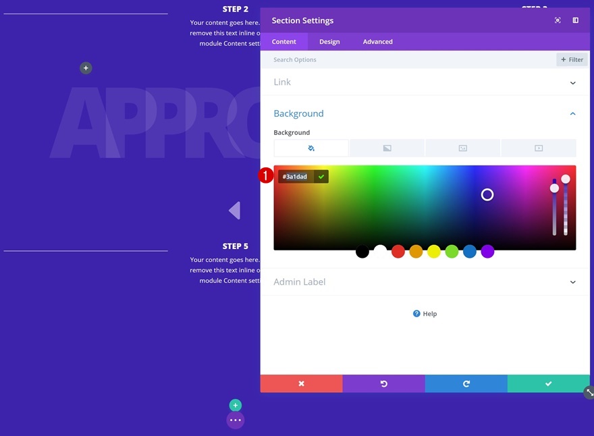Click the STEP 5 heading

236,246
